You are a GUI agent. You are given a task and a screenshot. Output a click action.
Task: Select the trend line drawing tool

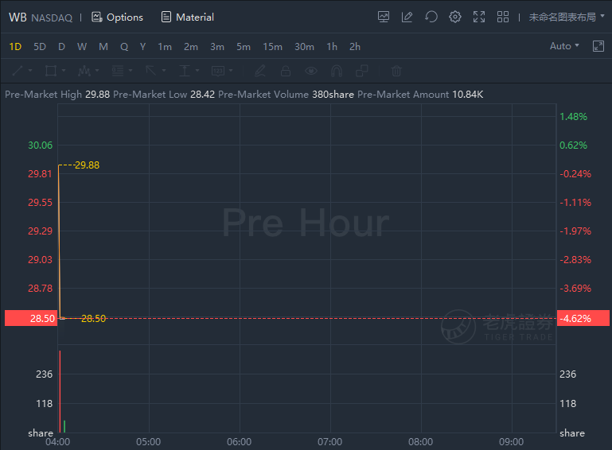point(18,71)
